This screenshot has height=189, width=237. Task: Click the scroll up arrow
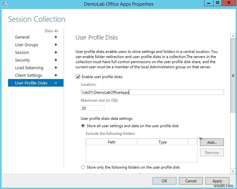coord(233,36)
